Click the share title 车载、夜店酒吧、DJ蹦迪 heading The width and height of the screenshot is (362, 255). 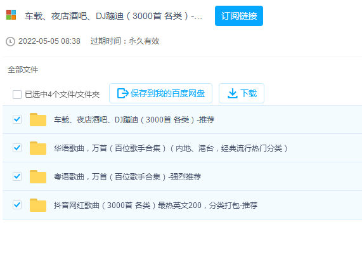coord(113,16)
